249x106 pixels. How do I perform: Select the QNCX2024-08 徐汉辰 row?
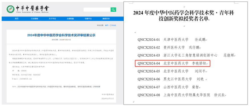tap(182, 95)
